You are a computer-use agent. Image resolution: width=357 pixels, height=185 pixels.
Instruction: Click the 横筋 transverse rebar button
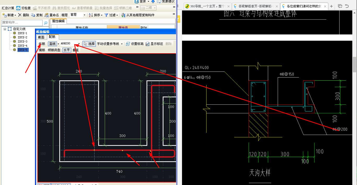[x=42, y=50]
